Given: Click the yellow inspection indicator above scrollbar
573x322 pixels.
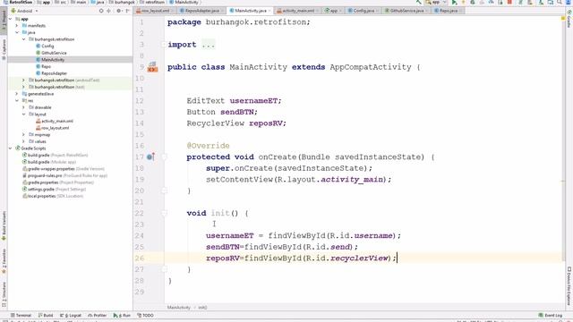Looking at the screenshot, I should pos(563,18).
